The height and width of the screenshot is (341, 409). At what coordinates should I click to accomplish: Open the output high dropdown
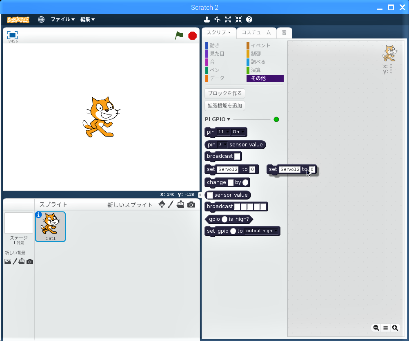[262, 231]
